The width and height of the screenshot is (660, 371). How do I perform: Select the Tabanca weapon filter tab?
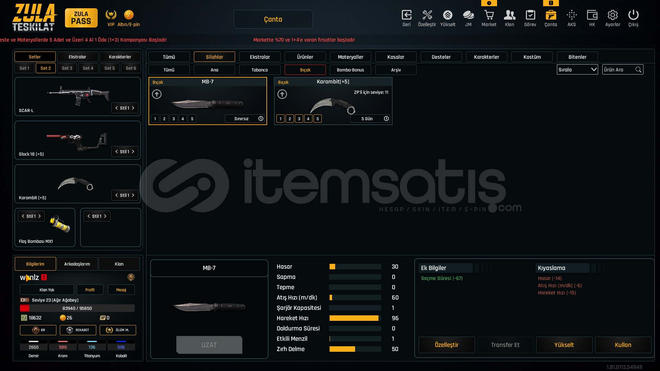(260, 70)
